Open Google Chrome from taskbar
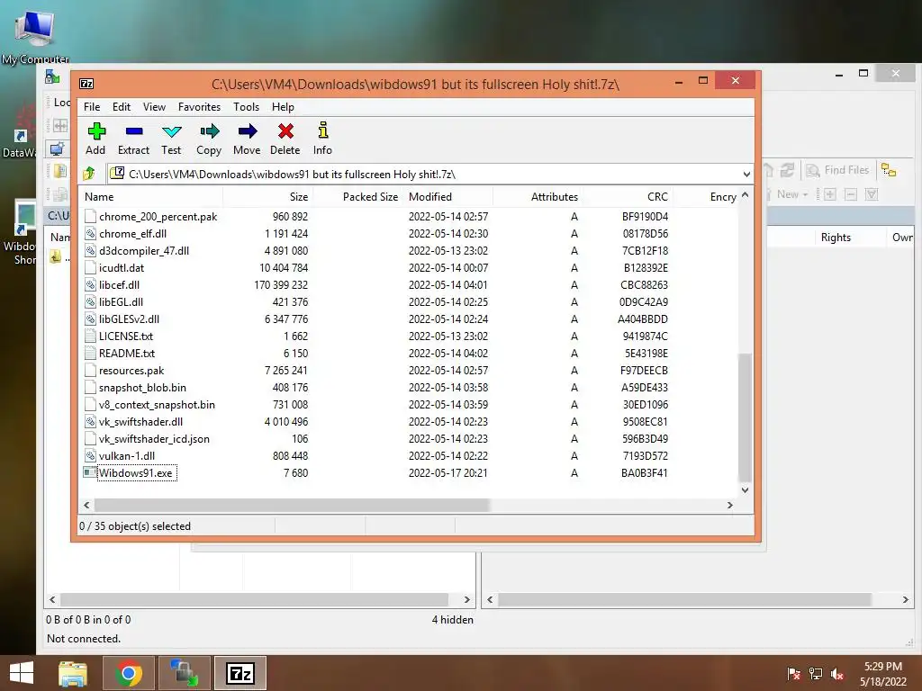This screenshot has height=691, width=922. (128, 673)
